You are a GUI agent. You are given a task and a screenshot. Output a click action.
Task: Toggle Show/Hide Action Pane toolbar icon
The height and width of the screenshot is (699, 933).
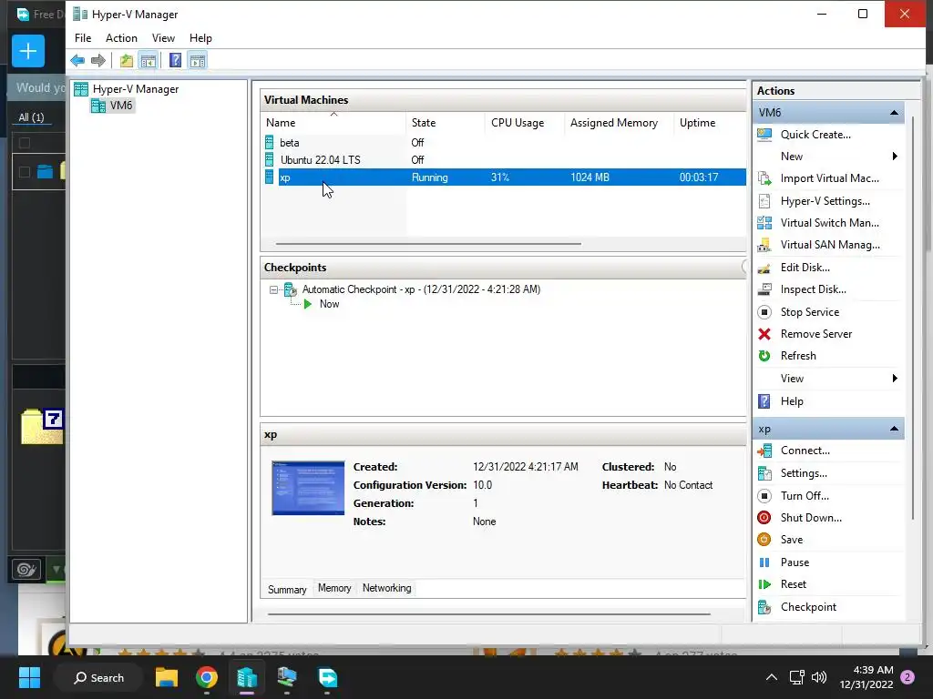198,60
